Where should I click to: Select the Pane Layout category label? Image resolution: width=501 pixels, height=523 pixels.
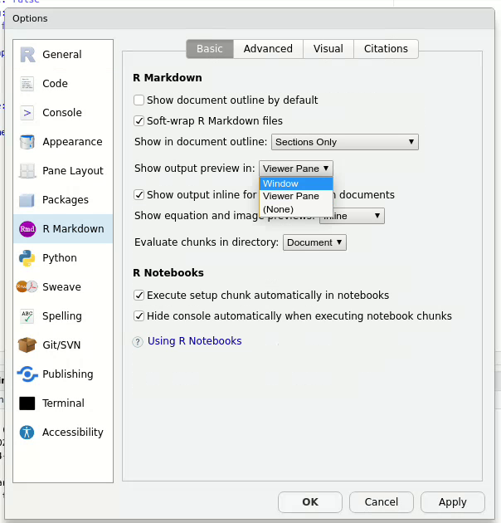click(x=73, y=171)
